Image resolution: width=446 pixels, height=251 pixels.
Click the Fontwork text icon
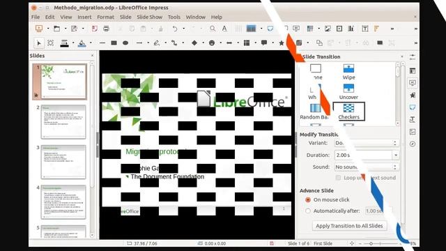pyautogui.click(x=376, y=29)
